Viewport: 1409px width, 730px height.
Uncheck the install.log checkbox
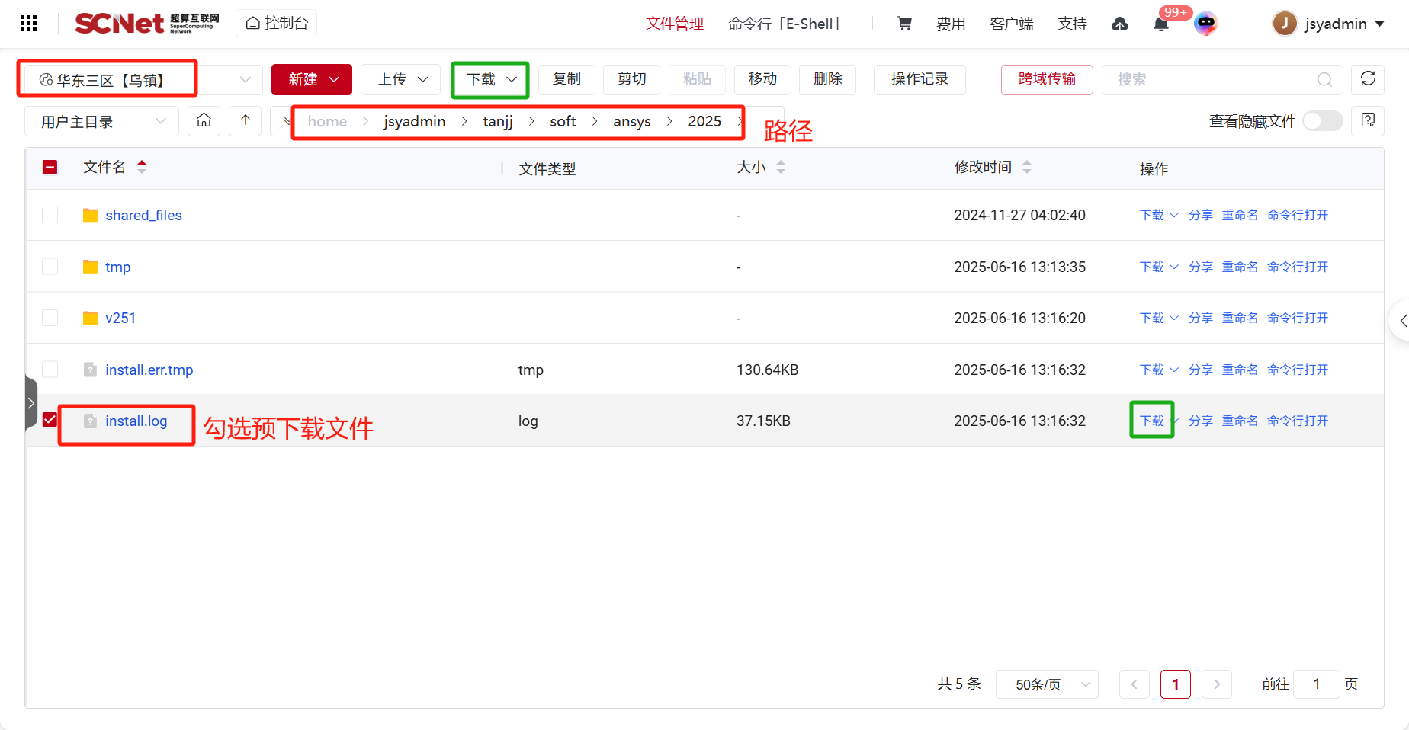point(50,421)
